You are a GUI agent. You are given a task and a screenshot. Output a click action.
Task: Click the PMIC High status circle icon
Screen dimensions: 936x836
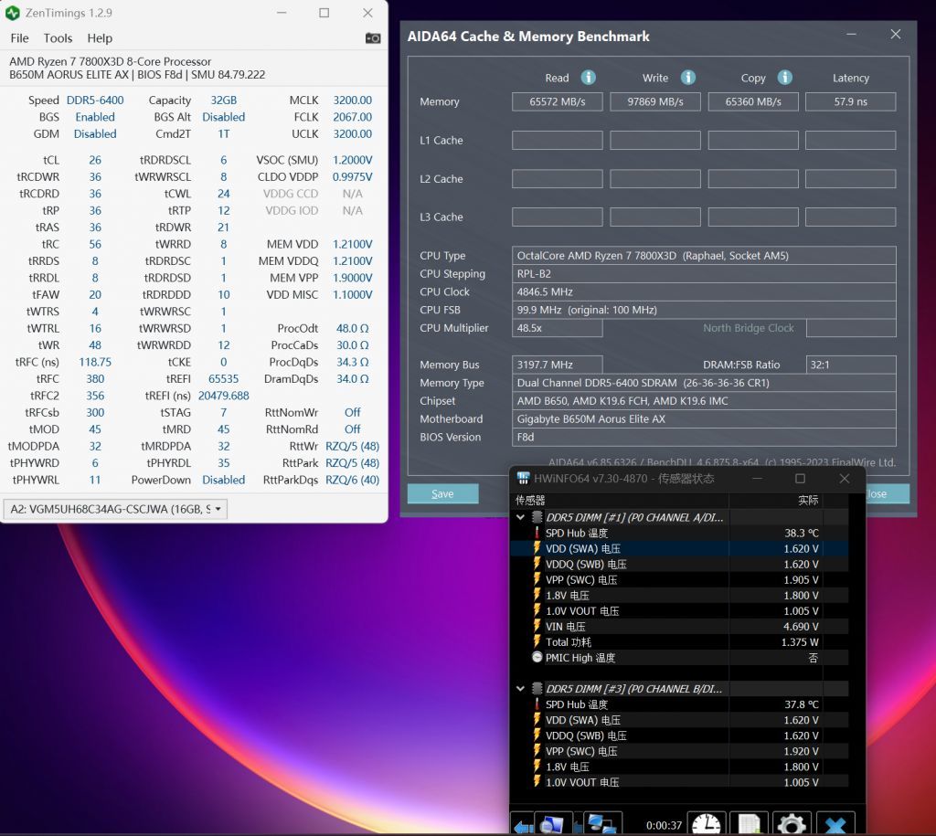537,657
